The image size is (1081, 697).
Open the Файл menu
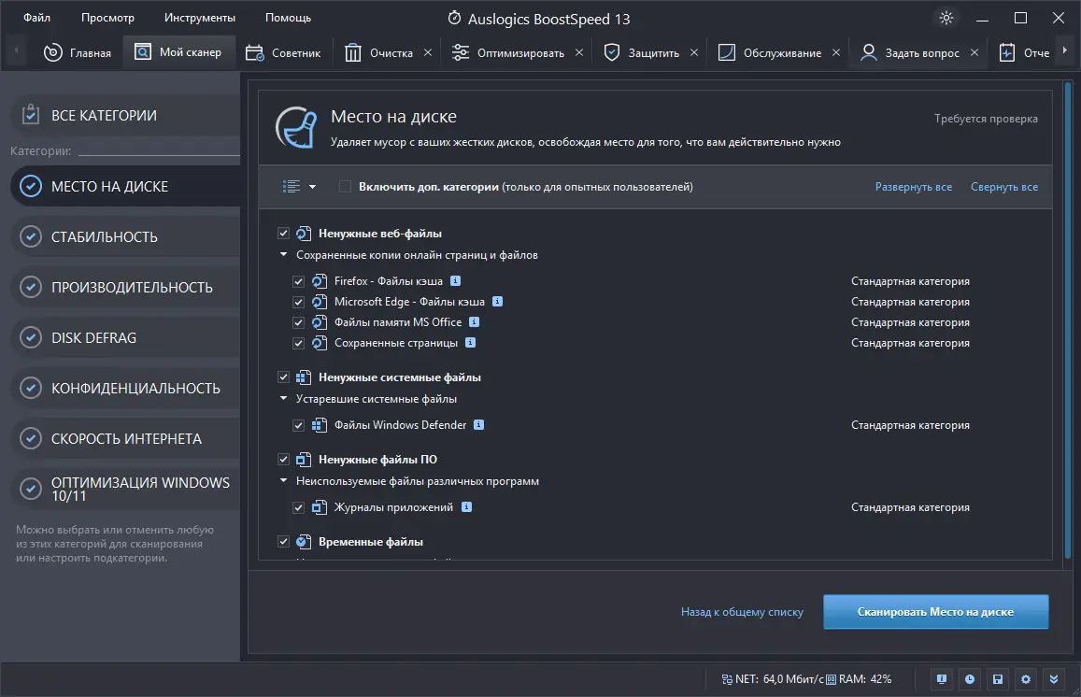pyautogui.click(x=37, y=18)
